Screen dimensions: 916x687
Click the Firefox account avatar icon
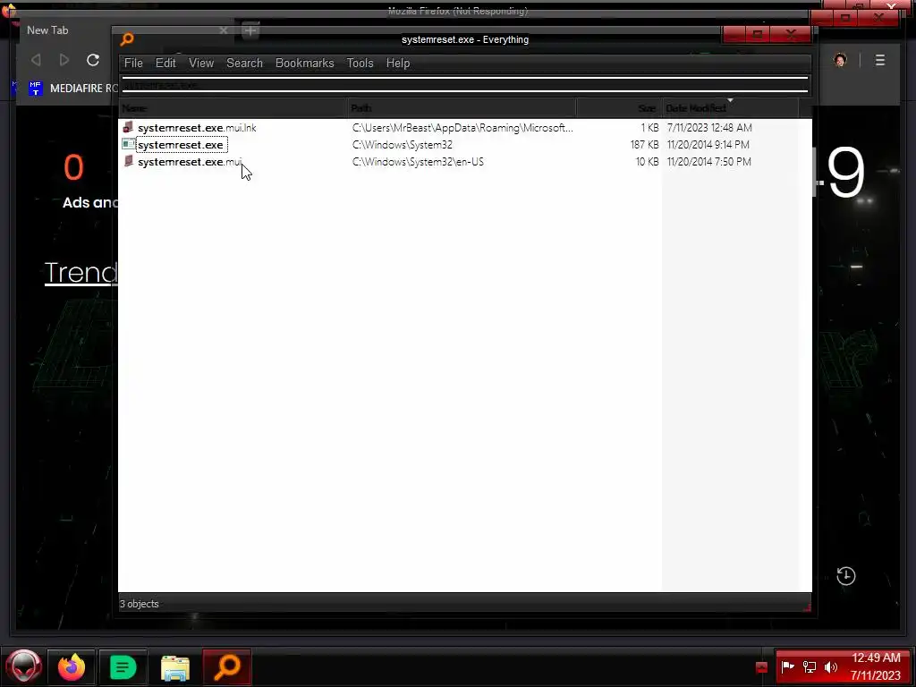point(840,60)
